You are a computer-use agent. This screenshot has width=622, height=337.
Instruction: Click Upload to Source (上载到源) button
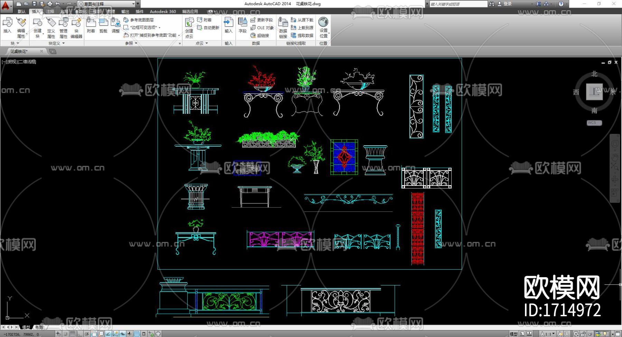(302, 28)
